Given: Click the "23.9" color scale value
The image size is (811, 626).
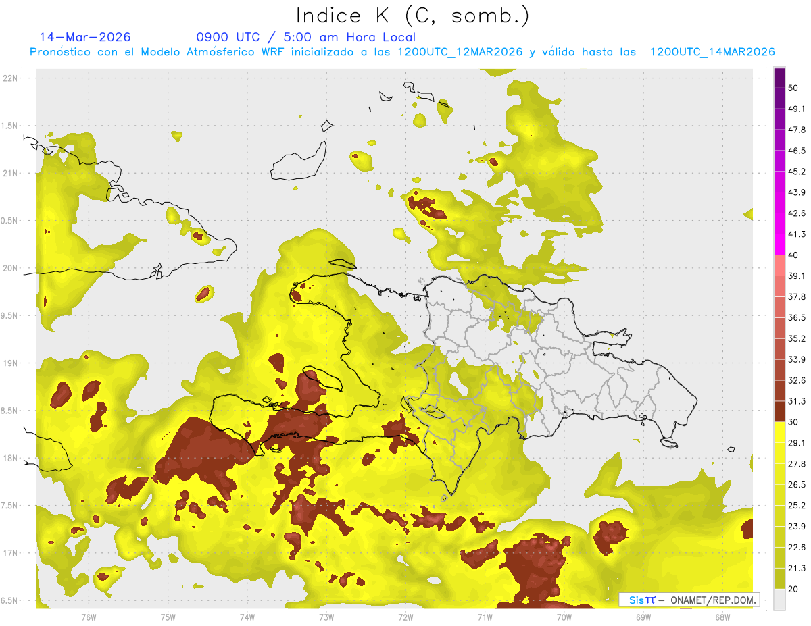Looking at the screenshot, I should 797,527.
